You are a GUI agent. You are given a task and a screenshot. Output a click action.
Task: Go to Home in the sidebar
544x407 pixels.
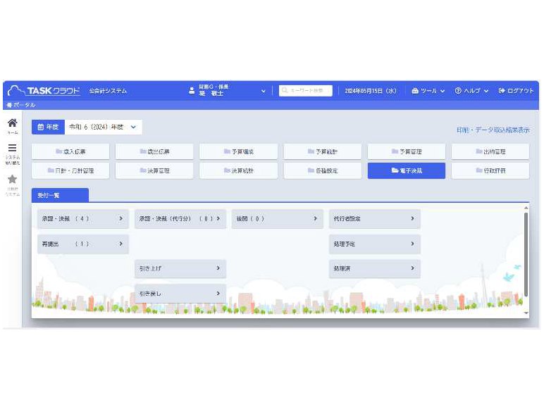[x=13, y=126]
